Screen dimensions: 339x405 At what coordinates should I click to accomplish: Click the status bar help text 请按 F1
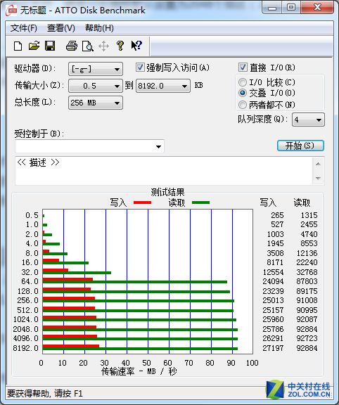[68, 393]
